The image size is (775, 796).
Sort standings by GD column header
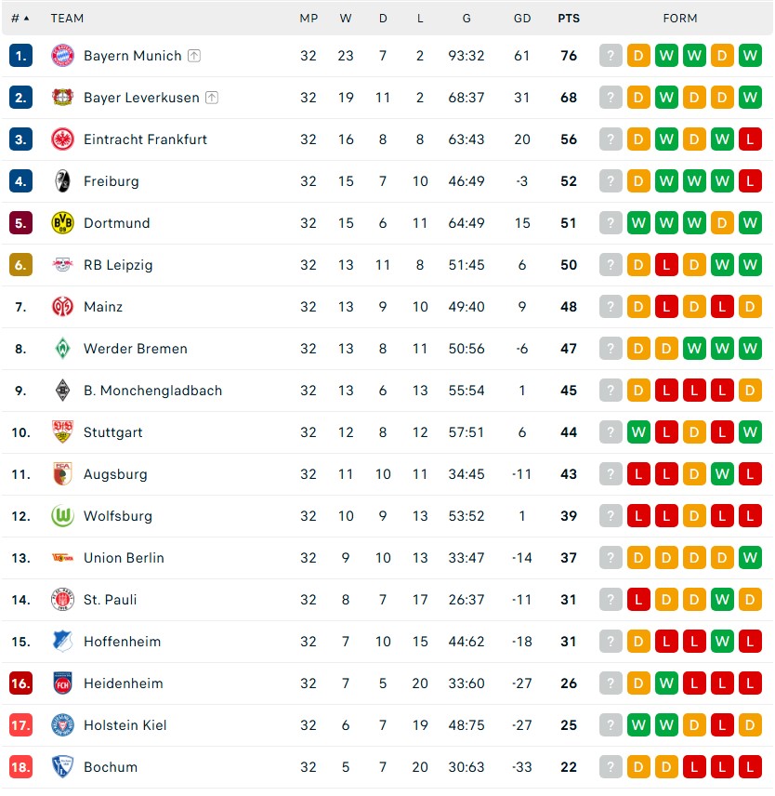pyautogui.click(x=522, y=19)
